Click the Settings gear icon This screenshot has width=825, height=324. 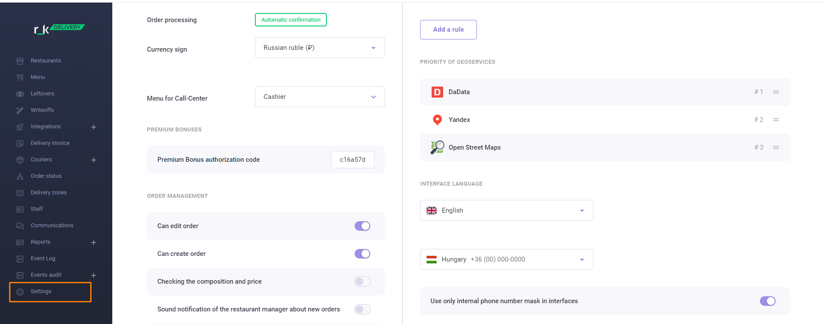pos(20,292)
